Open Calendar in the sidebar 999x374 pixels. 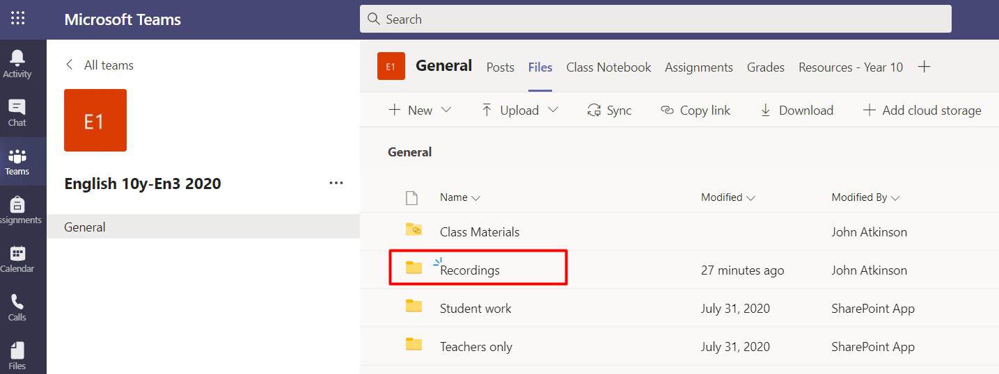point(17,259)
